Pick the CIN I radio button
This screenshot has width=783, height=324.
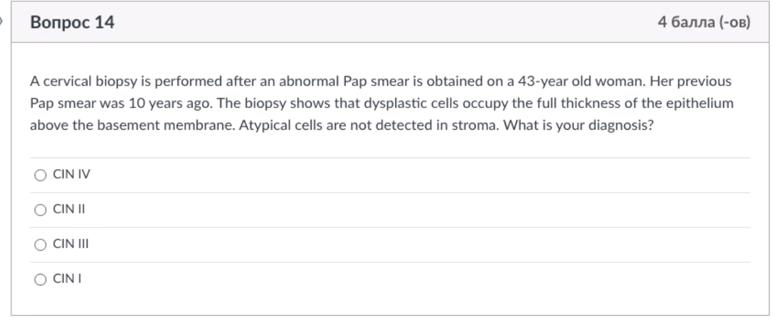[x=40, y=279]
